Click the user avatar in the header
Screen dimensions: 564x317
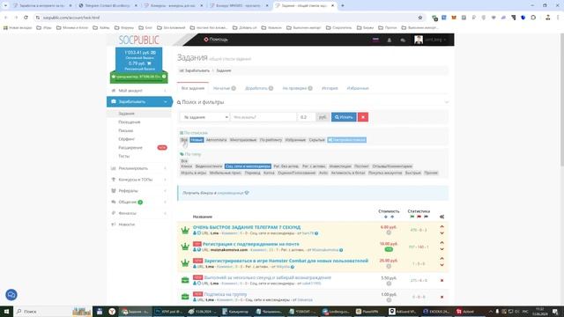[x=419, y=40]
